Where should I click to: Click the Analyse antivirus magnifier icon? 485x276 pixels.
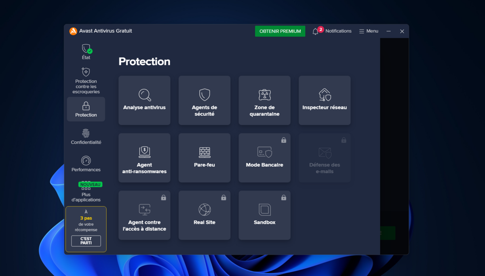pyautogui.click(x=145, y=95)
